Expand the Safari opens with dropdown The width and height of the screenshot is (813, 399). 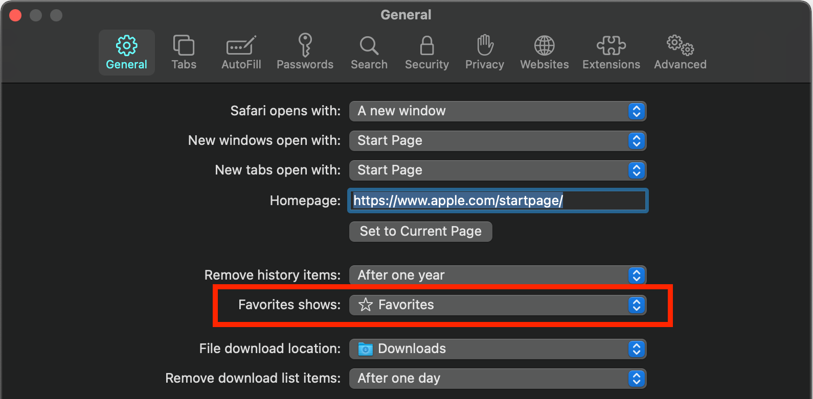pyautogui.click(x=498, y=111)
